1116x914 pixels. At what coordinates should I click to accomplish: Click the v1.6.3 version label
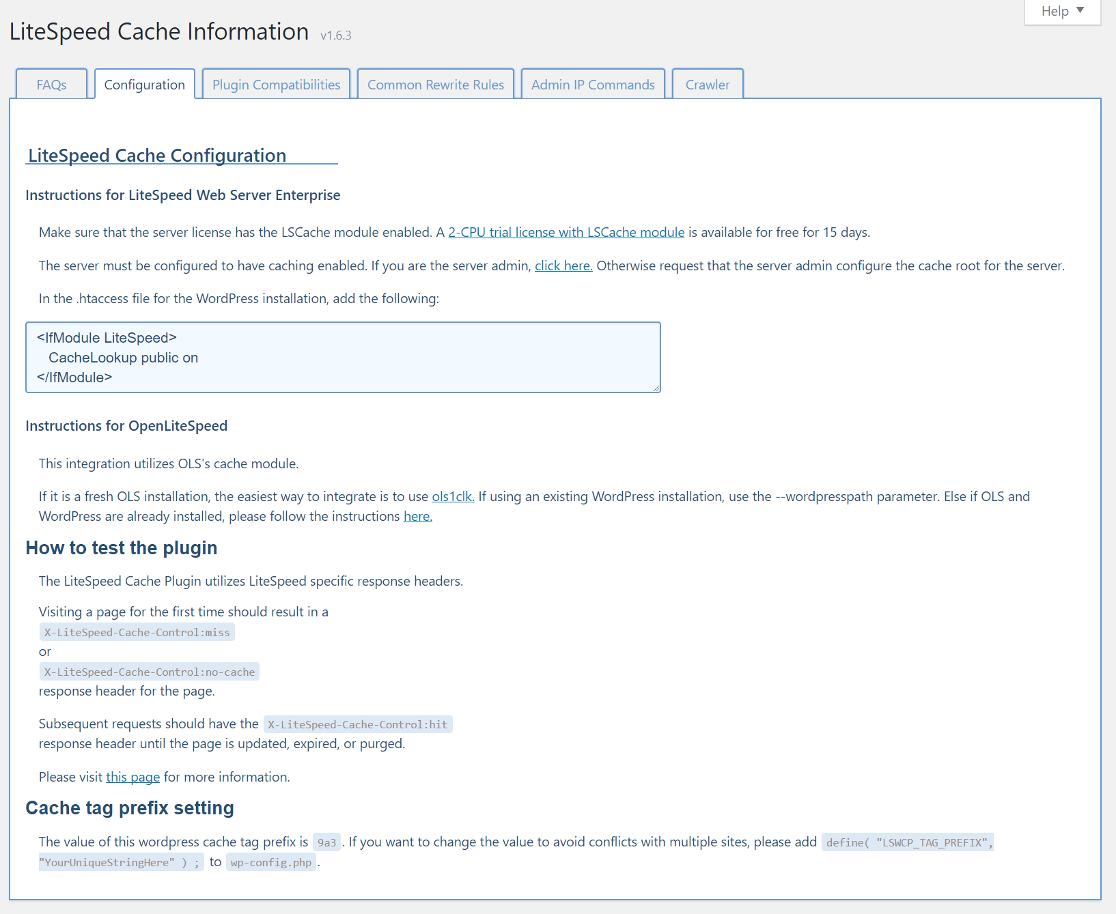point(336,35)
